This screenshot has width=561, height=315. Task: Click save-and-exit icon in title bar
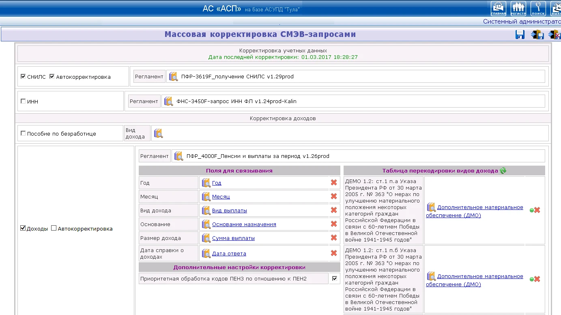[538, 35]
